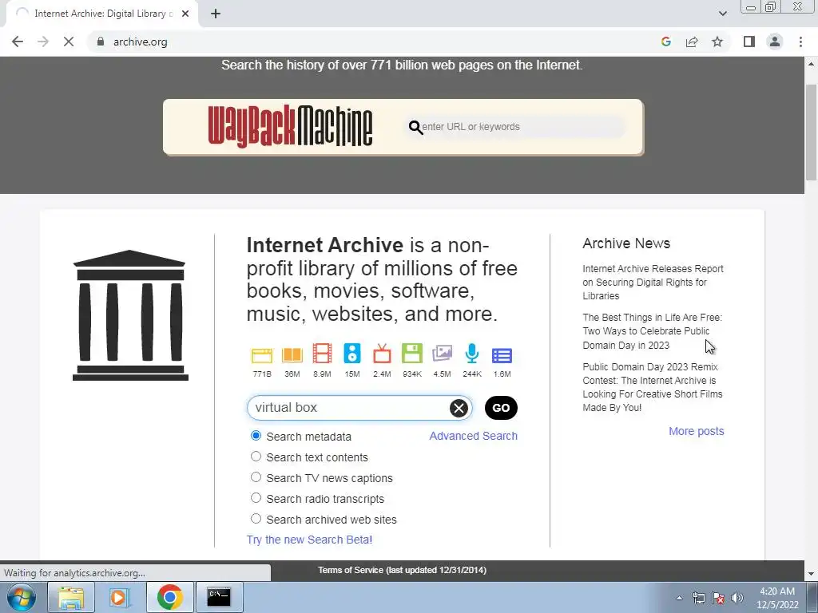Open the media player taskbar icon
Viewport: 818px width, 613px height.
119,597
